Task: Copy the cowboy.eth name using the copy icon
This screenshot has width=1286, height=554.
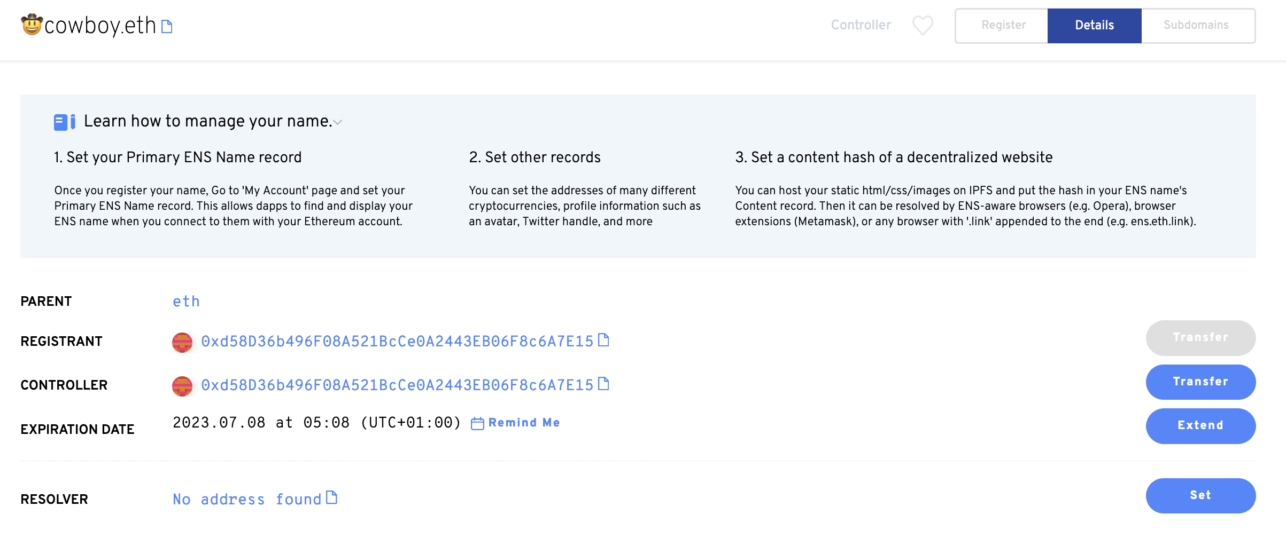Action: coord(166,25)
